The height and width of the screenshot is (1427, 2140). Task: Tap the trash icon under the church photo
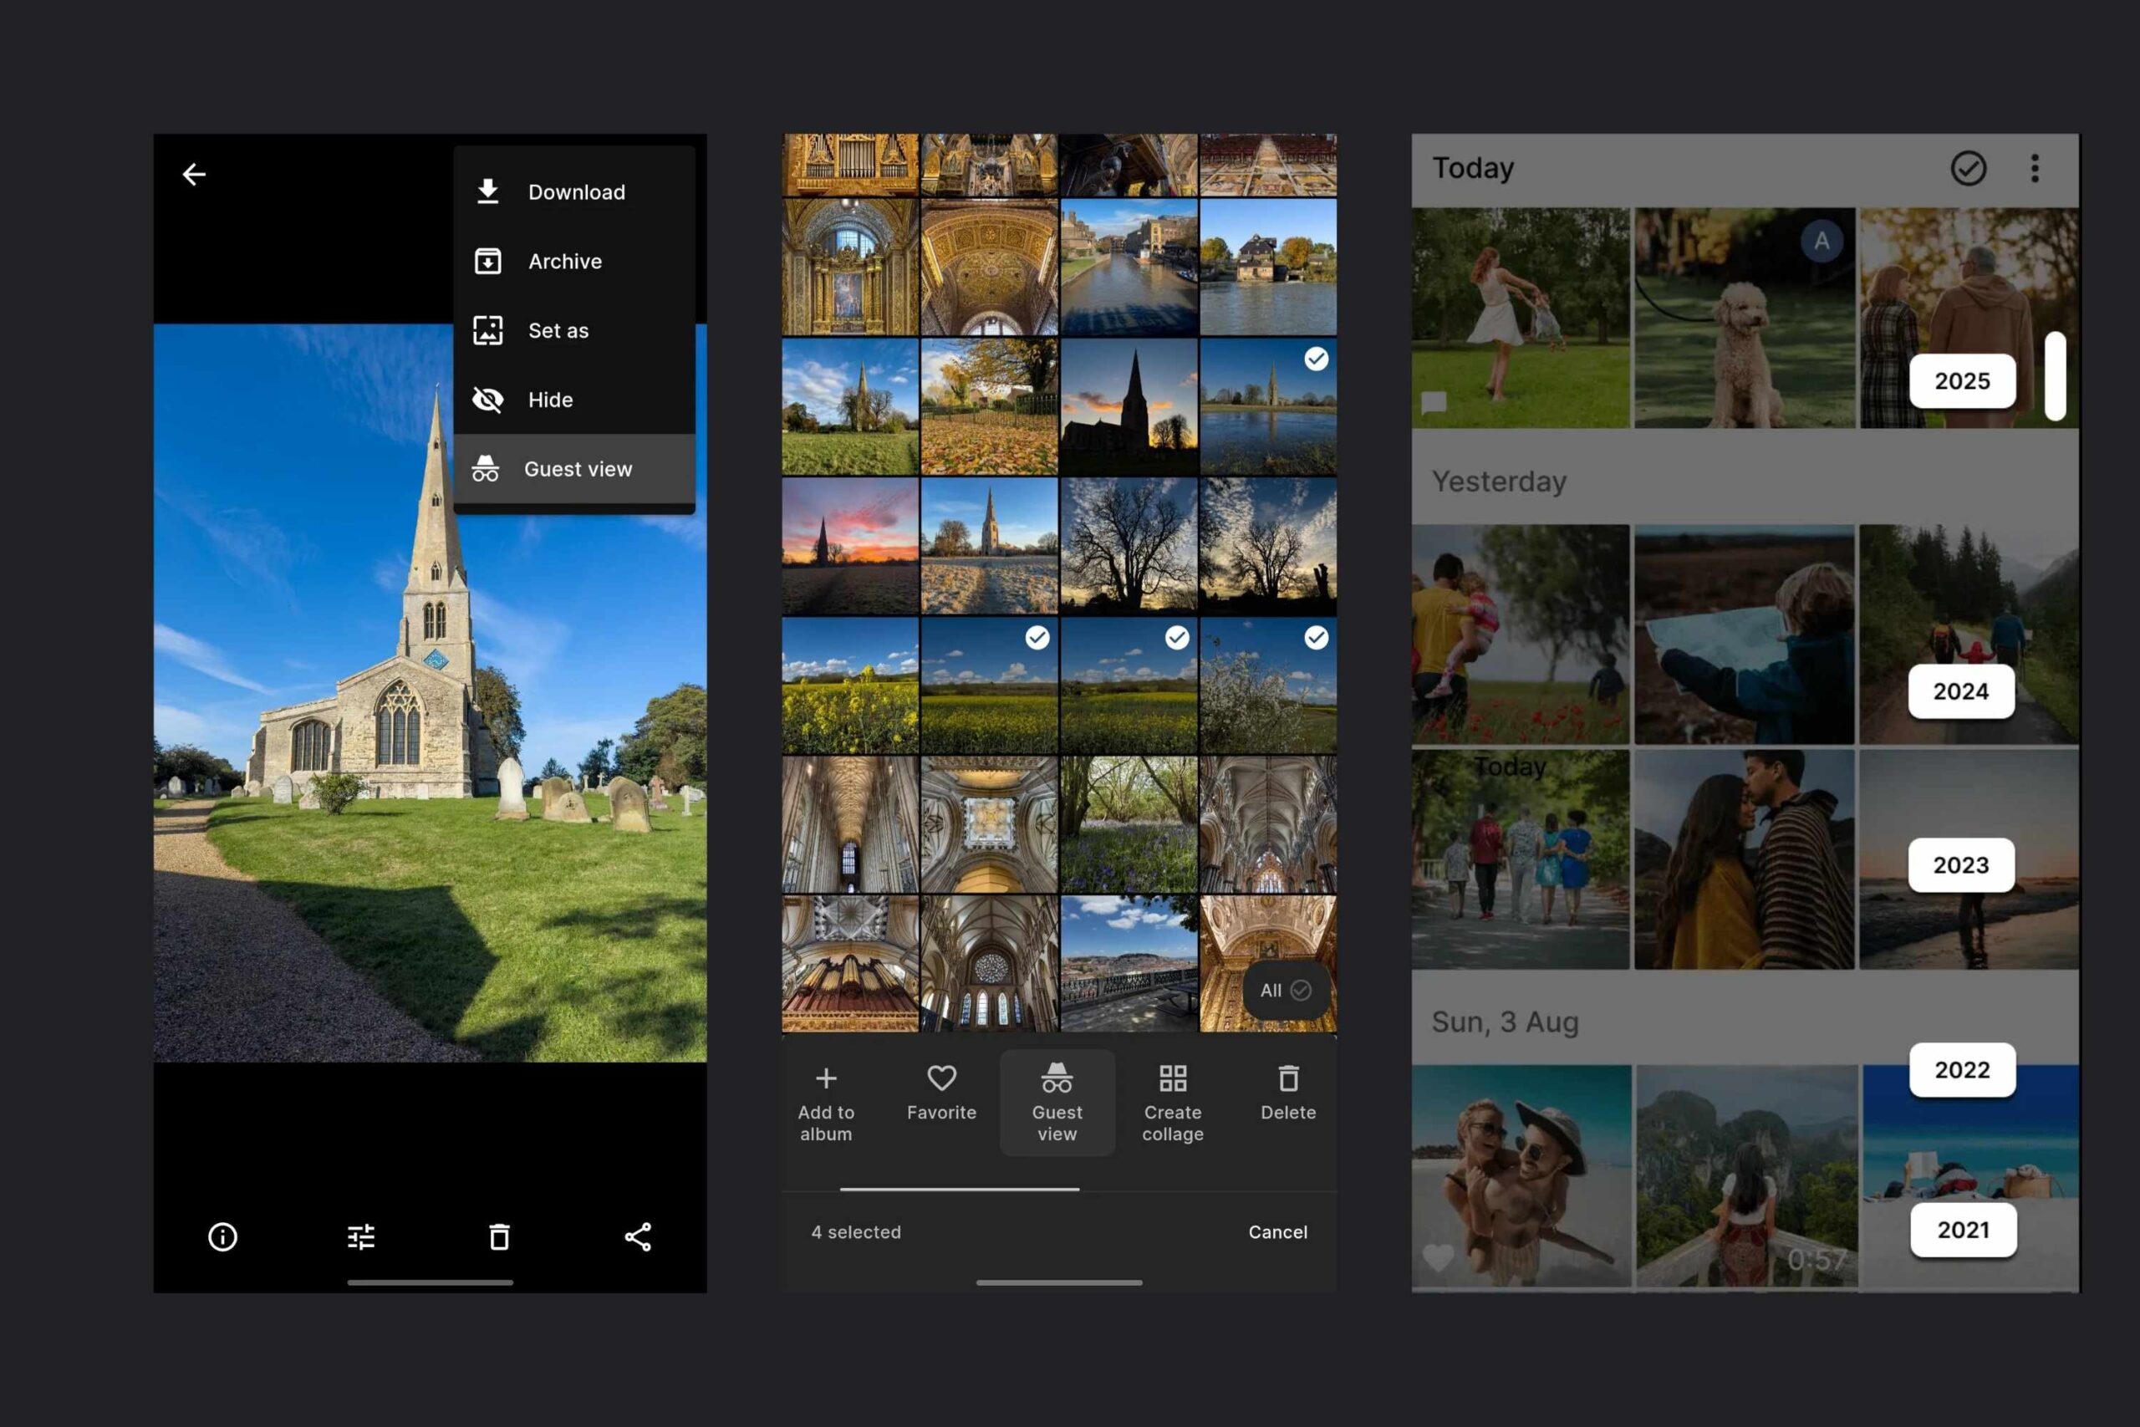click(x=500, y=1236)
